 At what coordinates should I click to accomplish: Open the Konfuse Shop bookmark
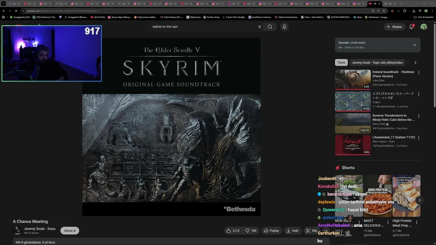(x=212, y=17)
